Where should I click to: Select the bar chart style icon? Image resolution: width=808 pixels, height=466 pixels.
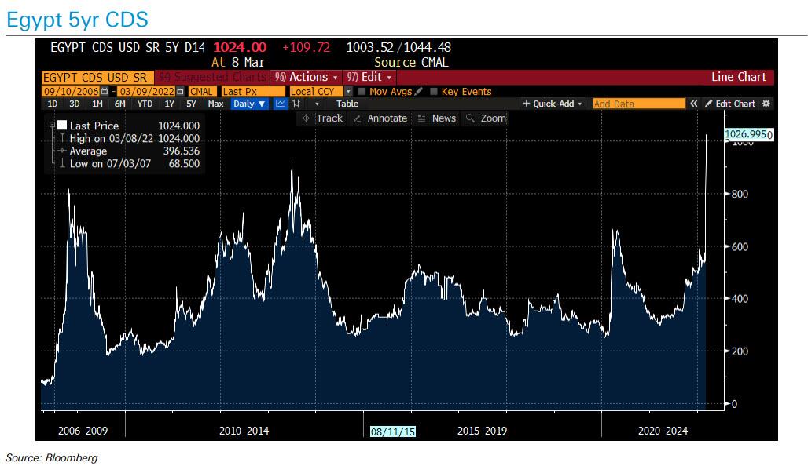click(296, 104)
